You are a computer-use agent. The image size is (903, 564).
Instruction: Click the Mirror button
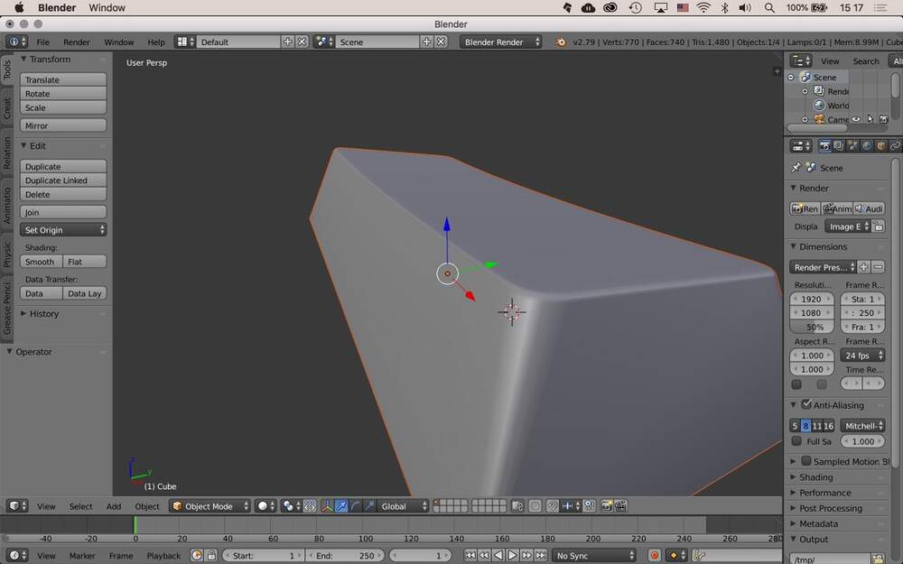pos(63,125)
